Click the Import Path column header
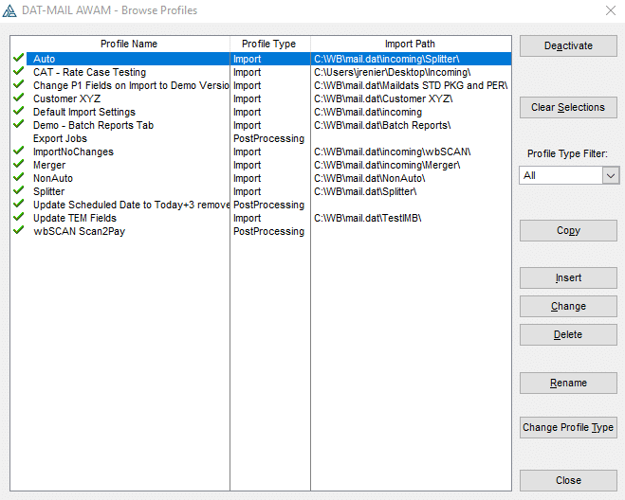 click(411, 44)
